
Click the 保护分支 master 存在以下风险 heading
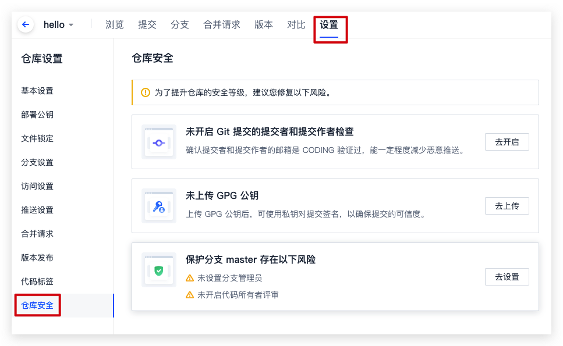click(x=250, y=259)
